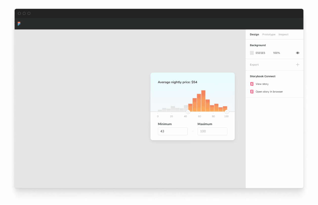Click the left range slider handle
The width and height of the screenshot is (318, 205).
point(188,112)
